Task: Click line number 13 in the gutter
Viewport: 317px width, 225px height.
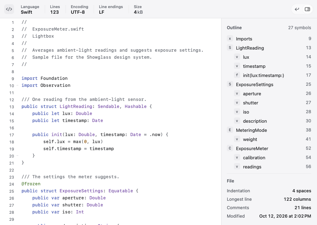Action: pos(12,107)
